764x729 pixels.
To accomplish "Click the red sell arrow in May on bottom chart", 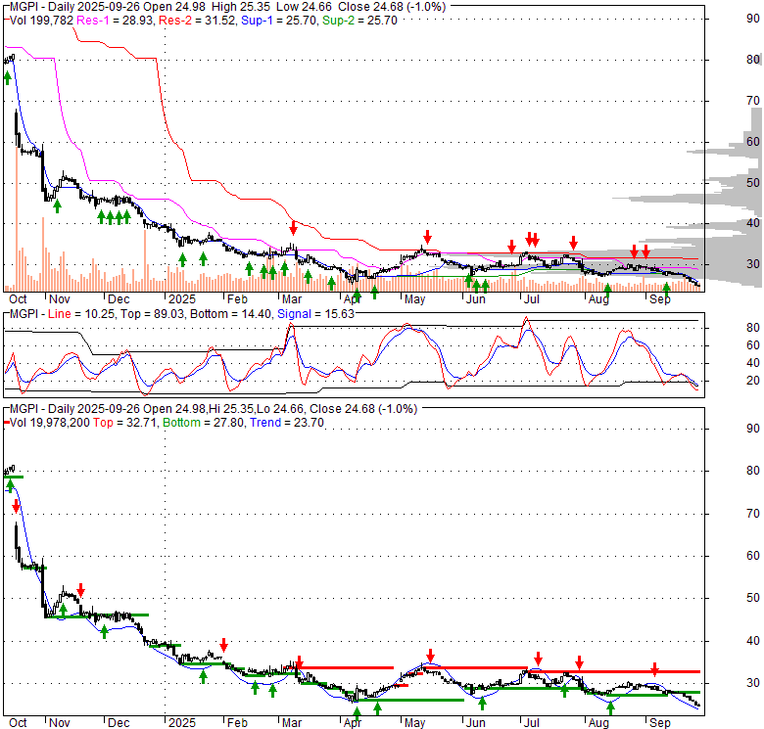I will [430, 655].
